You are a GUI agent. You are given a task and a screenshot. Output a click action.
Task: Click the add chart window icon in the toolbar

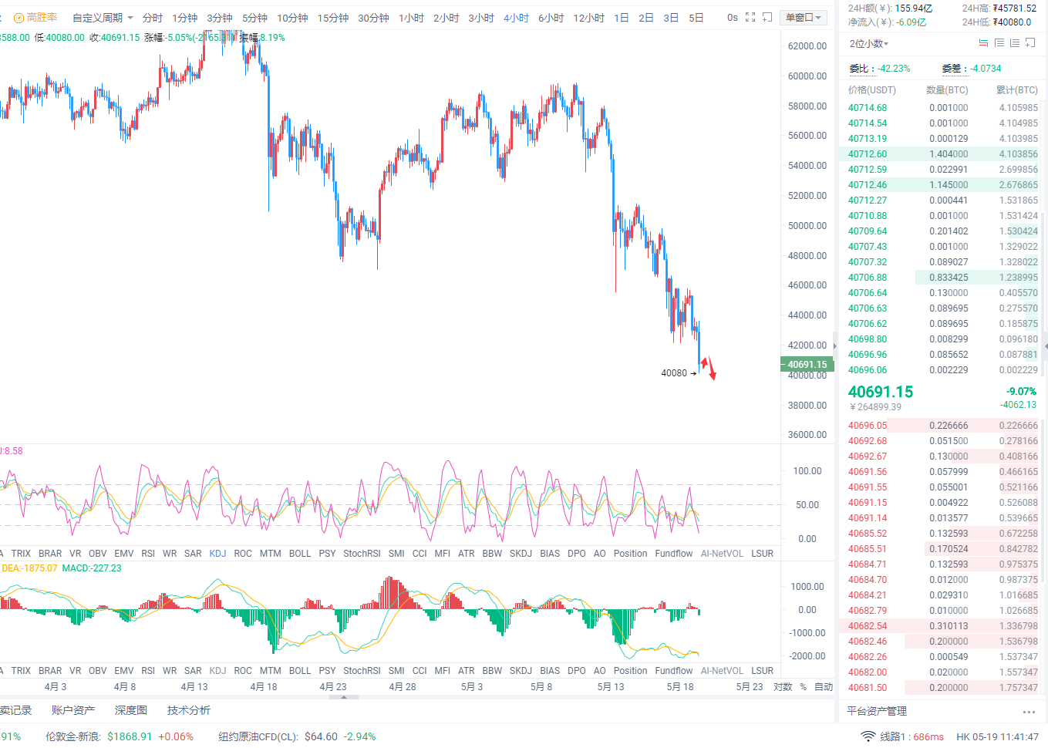tap(767, 17)
